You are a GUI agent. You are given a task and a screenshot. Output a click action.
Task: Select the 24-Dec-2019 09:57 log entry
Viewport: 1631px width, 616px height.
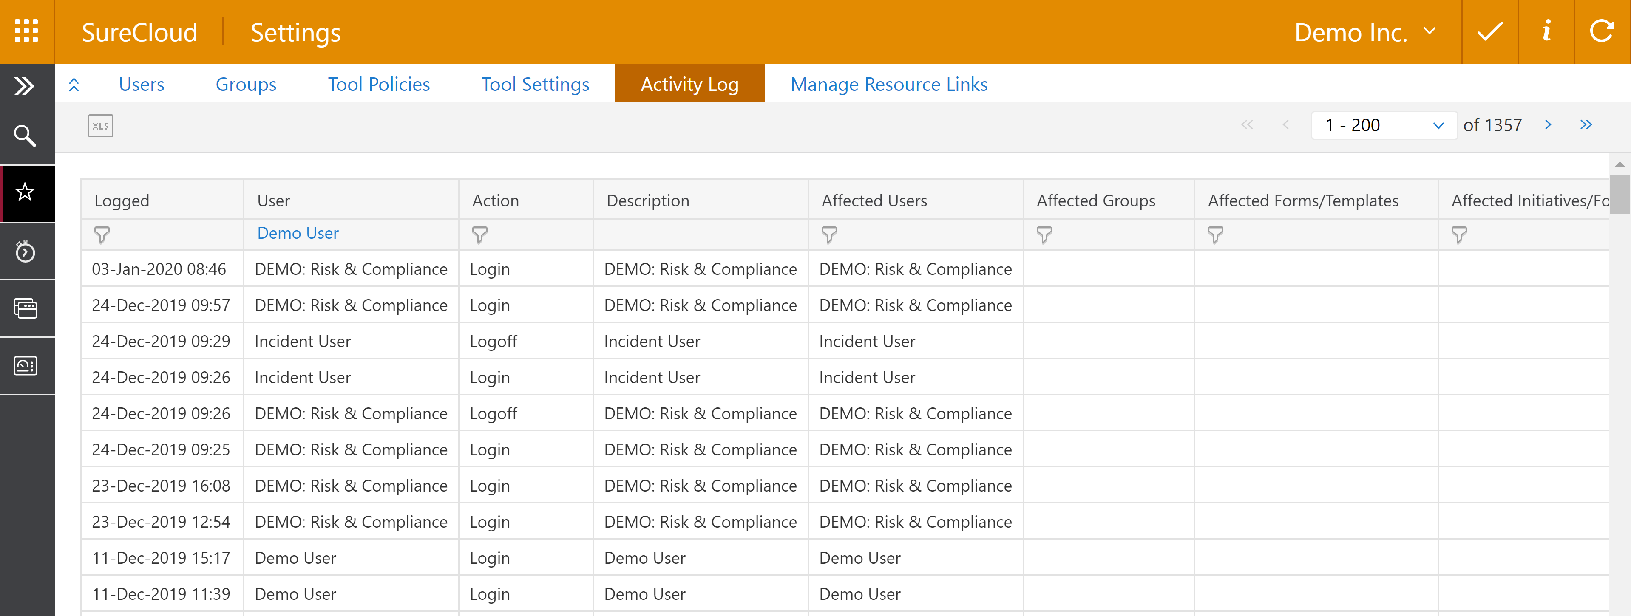coord(845,305)
